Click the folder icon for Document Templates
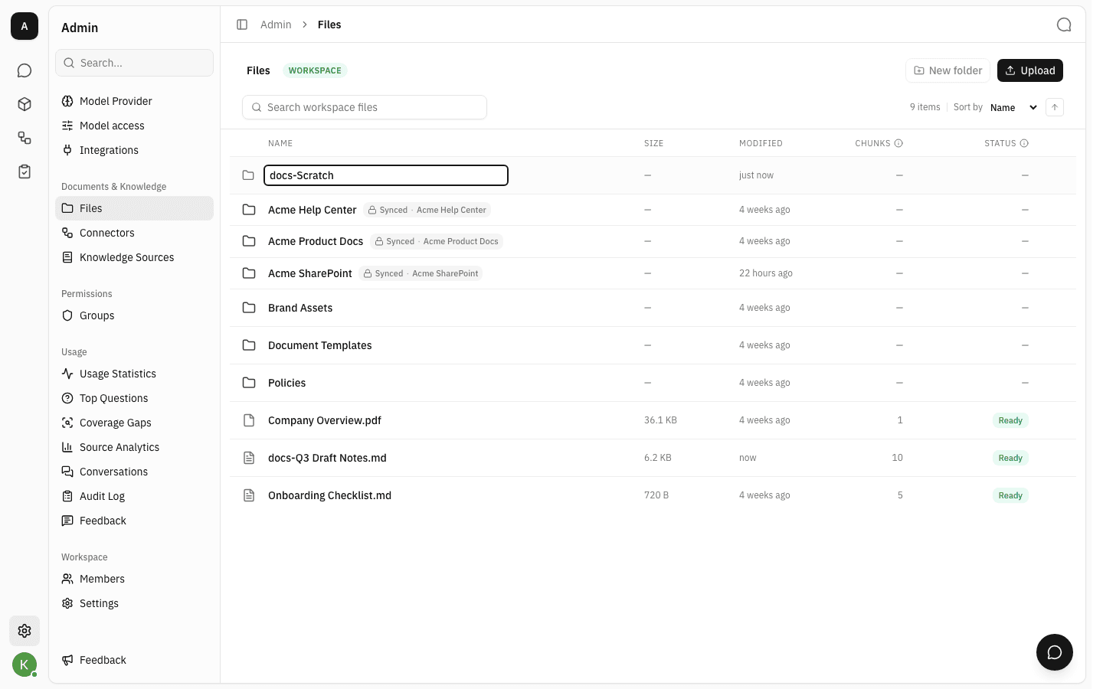This screenshot has height=689, width=1103. click(249, 345)
